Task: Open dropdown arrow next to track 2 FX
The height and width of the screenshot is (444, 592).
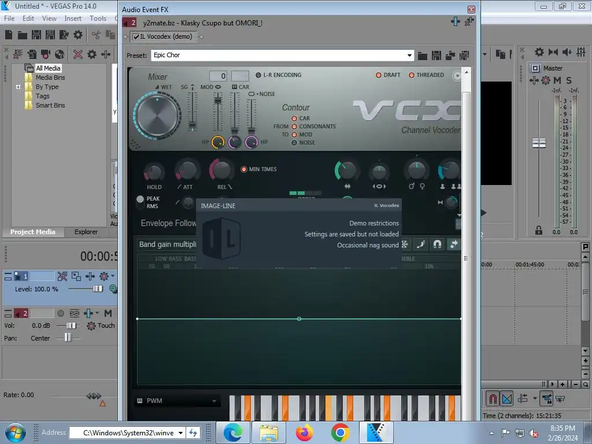Action: [97, 313]
